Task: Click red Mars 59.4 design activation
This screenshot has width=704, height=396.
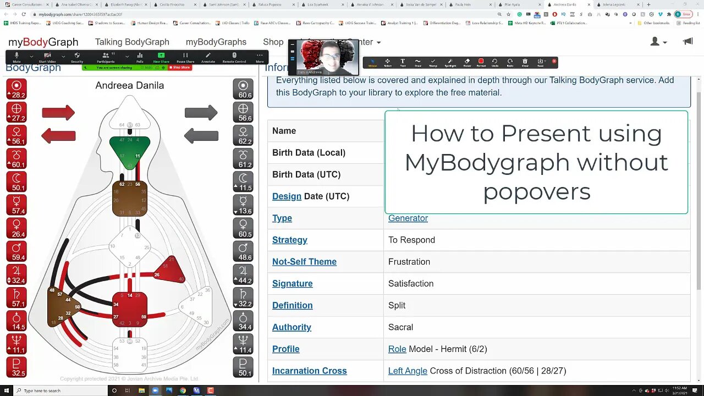Action: click(16, 251)
